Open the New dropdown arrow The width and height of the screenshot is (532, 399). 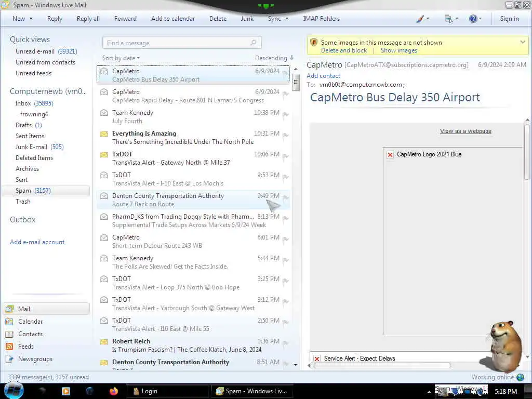click(x=31, y=19)
